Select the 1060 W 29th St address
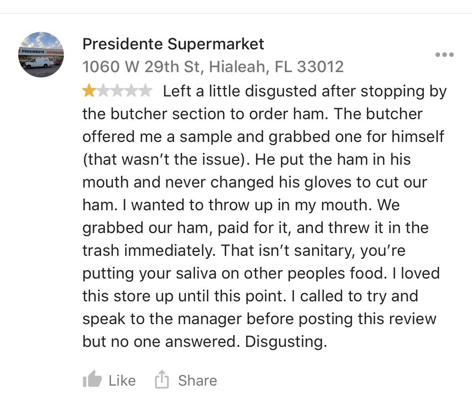Screen dimensions: 472x397 (213, 66)
